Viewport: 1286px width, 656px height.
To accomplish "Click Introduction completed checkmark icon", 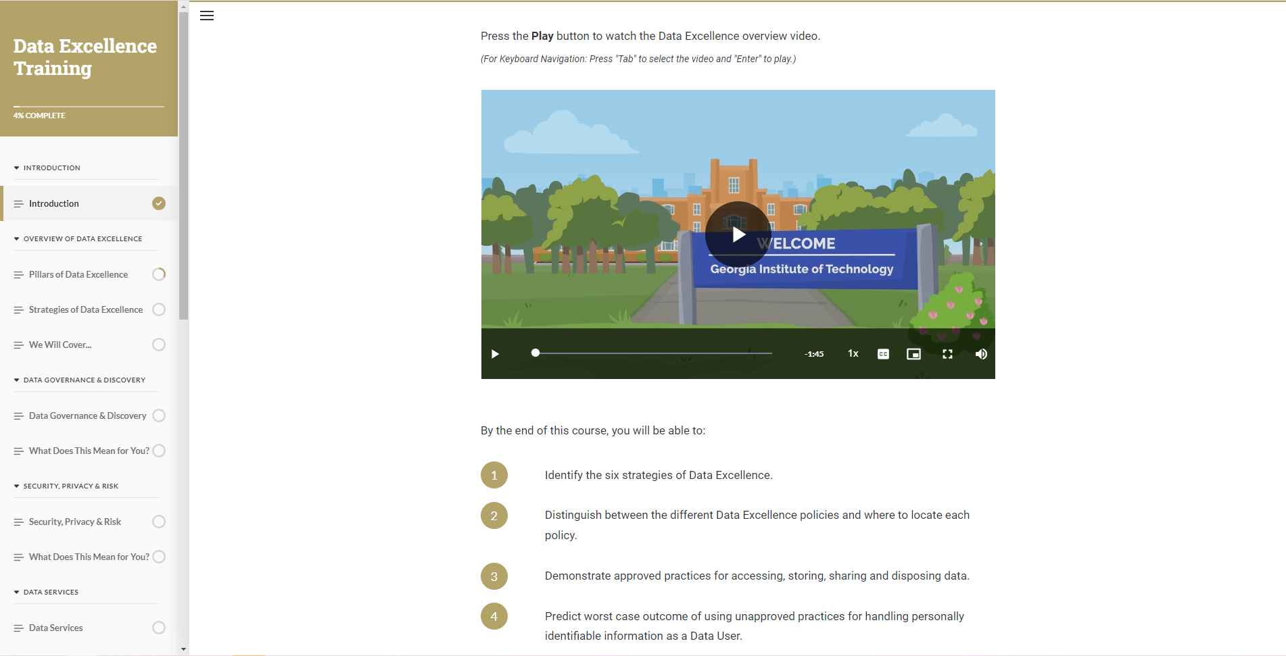I will click(x=159, y=203).
